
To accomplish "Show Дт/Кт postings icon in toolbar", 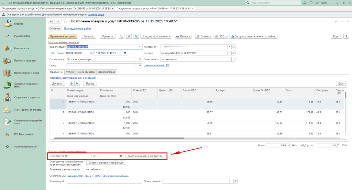I will 121,36.
